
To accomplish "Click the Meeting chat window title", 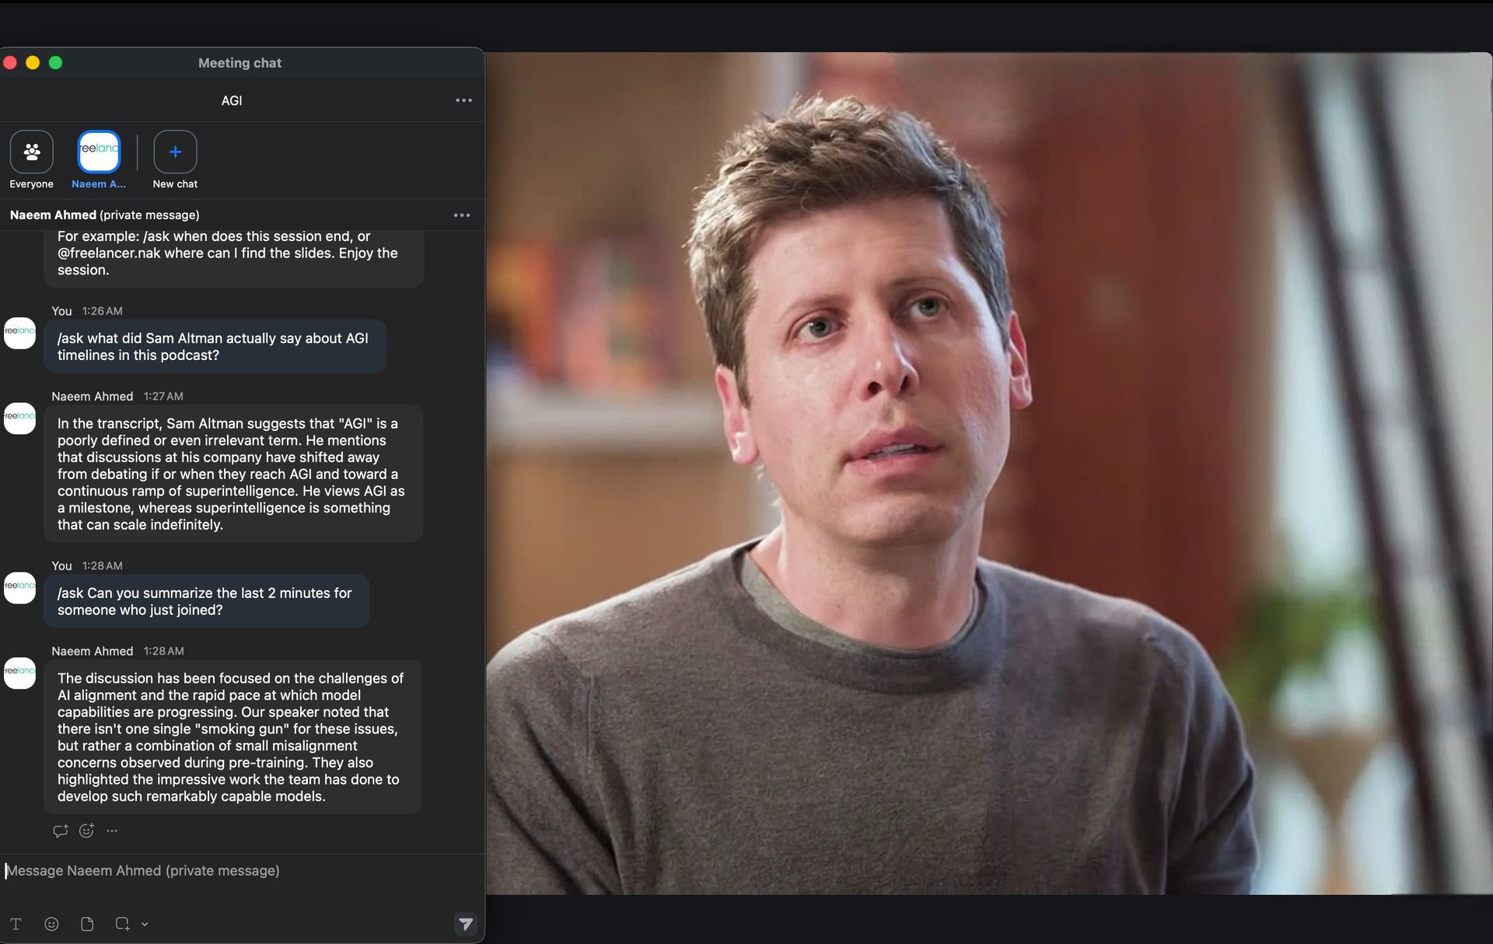I will (240, 63).
